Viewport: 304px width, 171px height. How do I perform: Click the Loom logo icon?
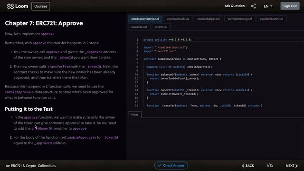pyautogui.click(x=10, y=6)
